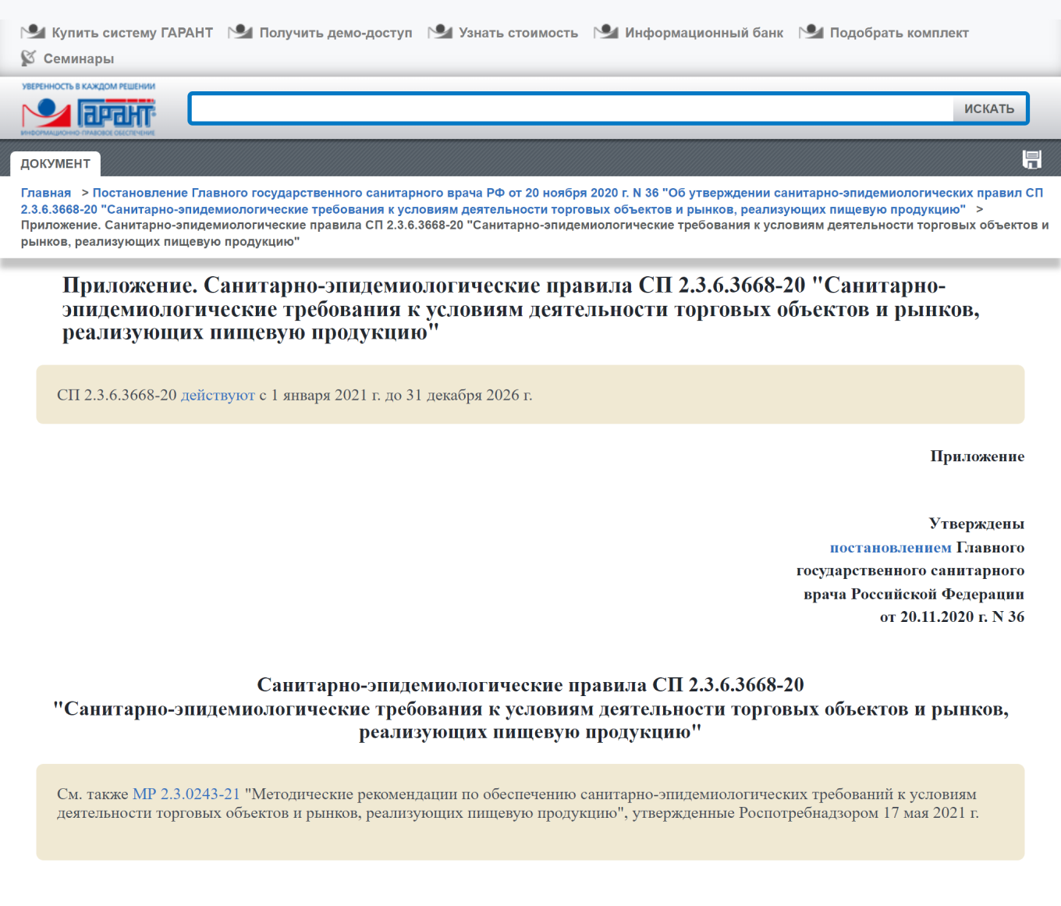Open Купить систему ГАРАНТ link

click(x=132, y=33)
